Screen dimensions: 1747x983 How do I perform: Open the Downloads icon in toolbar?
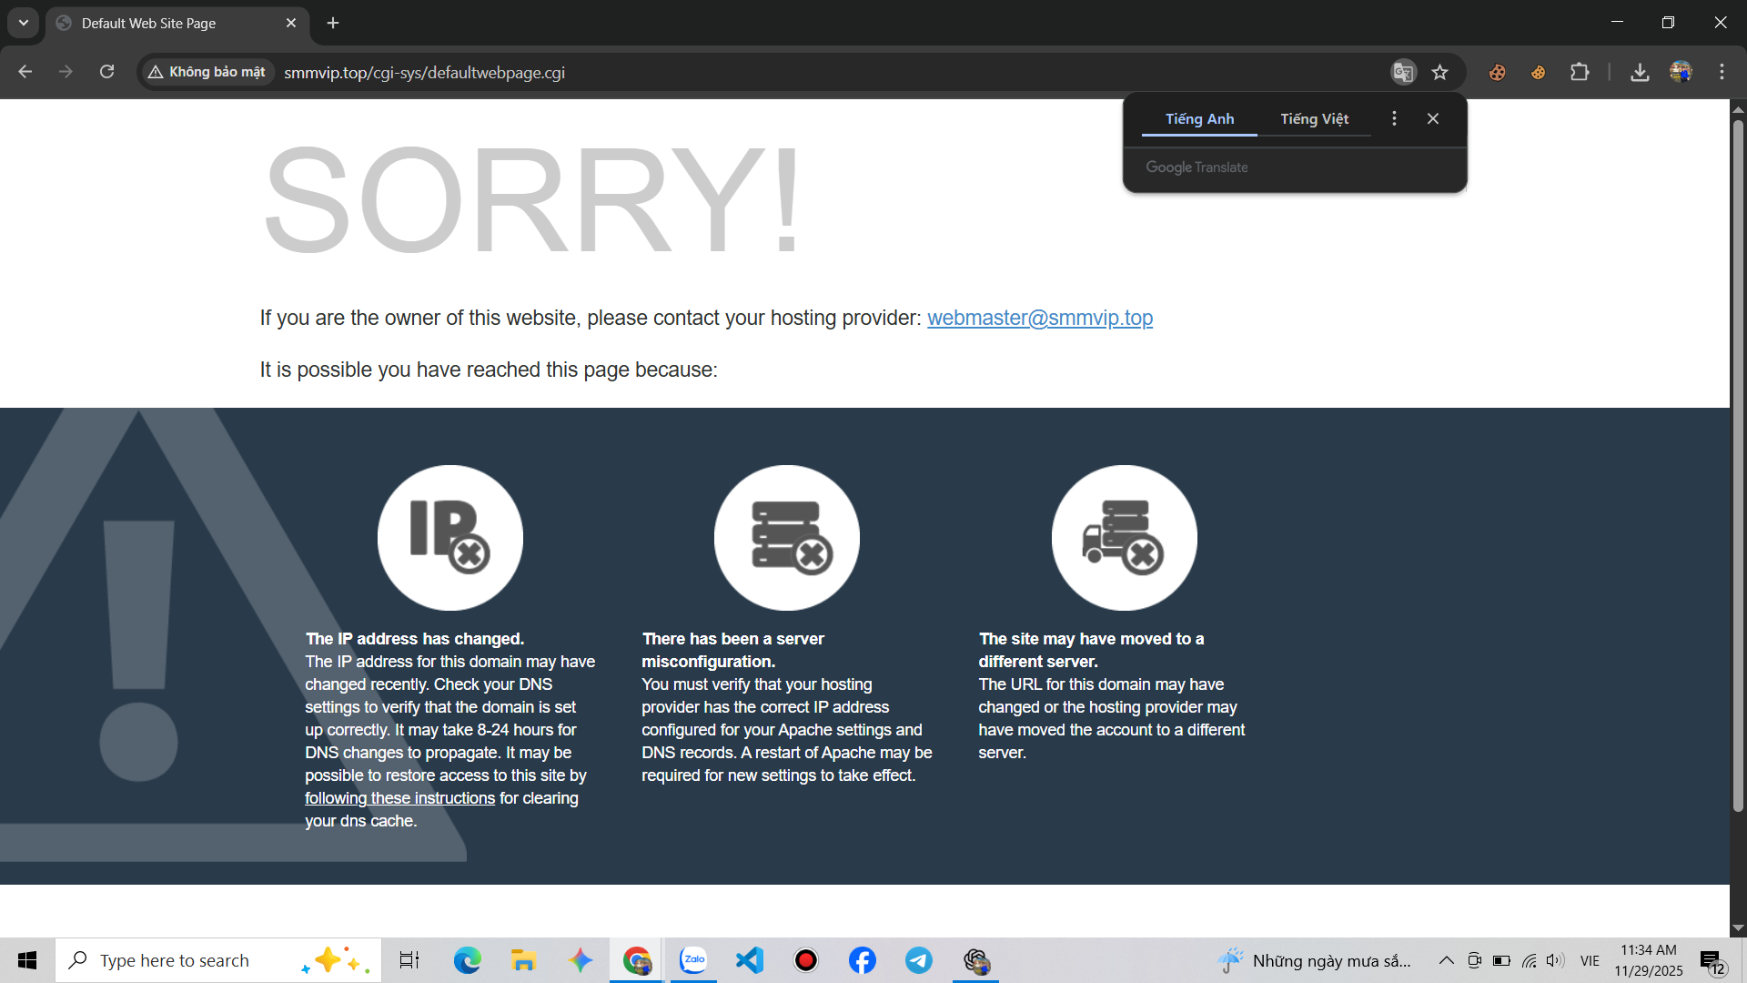click(1640, 72)
